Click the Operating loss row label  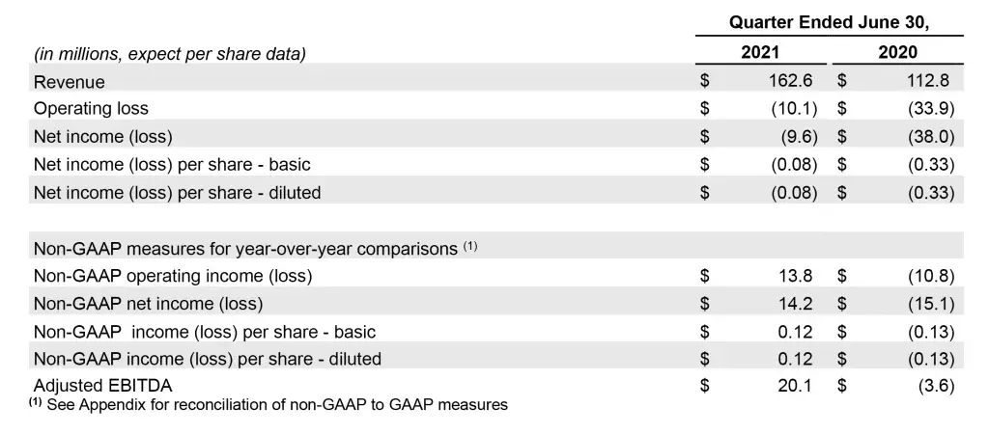91,109
